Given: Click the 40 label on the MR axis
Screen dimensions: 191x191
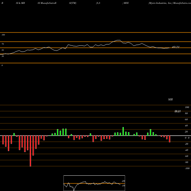Looking at the screenshot, I should point(186,126).
